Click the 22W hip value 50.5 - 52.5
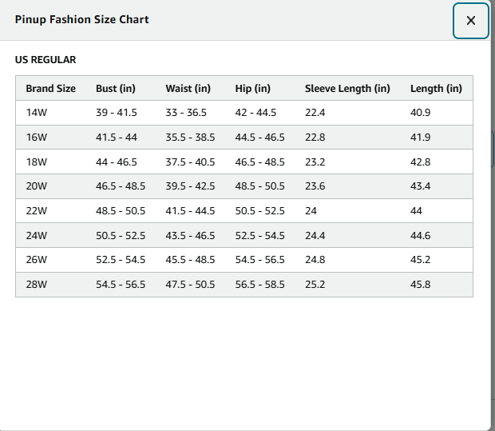495x431 pixels. tap(259, 211)
